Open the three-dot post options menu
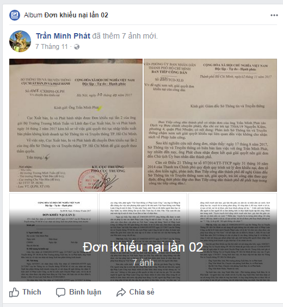The width and height of the screenshot is (283, 307). coord(274,15)
